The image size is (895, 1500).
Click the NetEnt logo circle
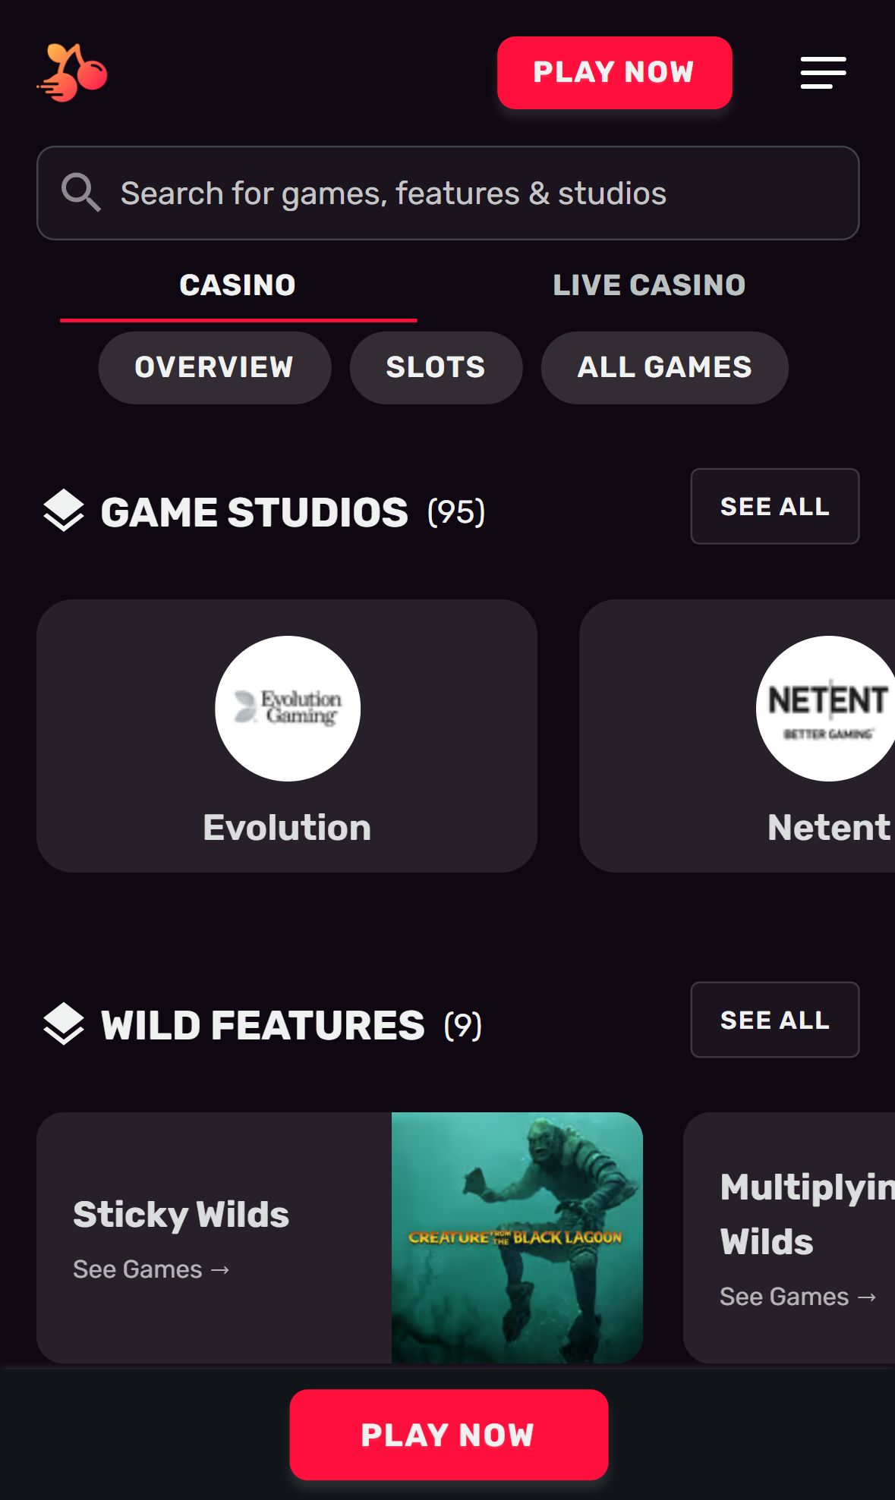pyautogui.click(x=826, y=709)
